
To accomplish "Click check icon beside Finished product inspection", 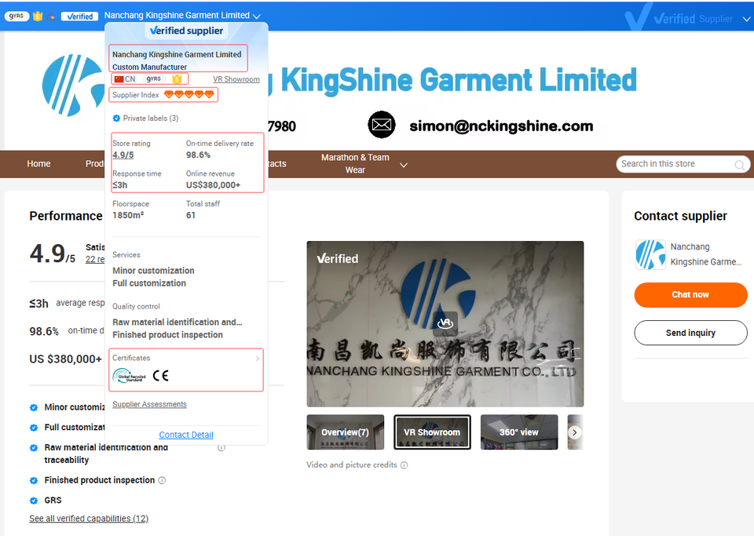I will click(34, 480).
